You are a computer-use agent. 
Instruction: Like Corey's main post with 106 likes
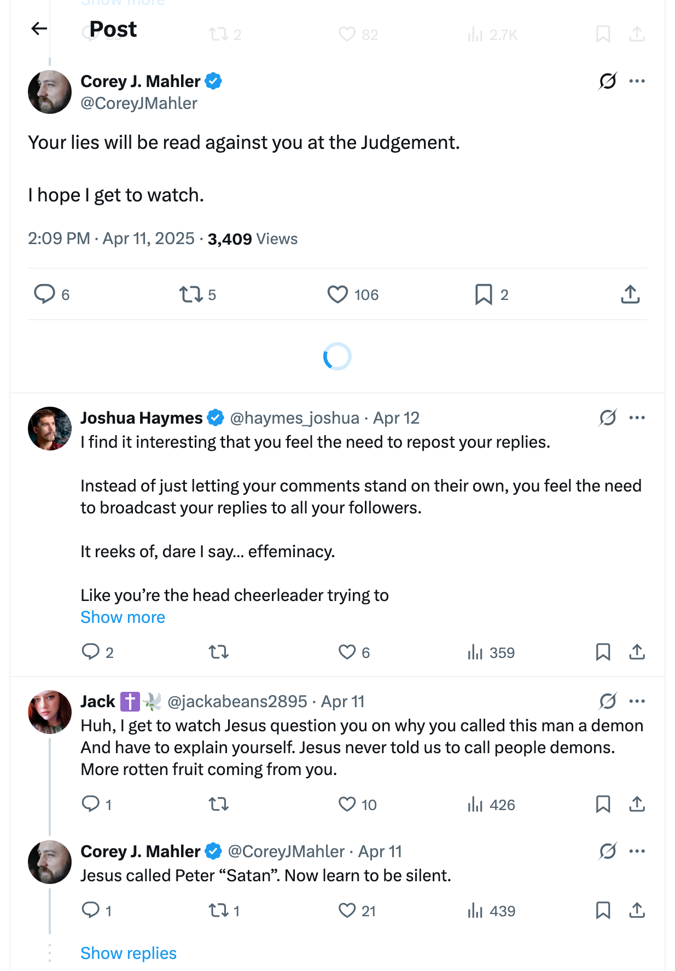coord(337,294)
